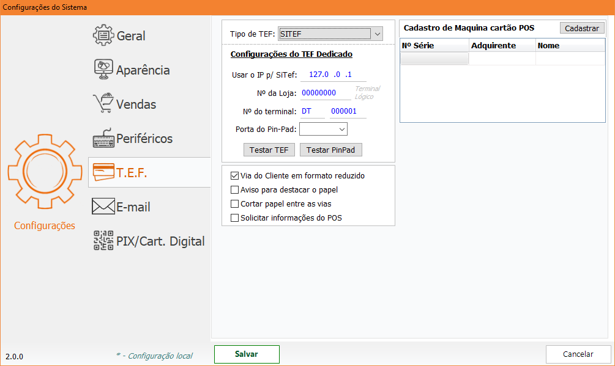This screenshot has width=615, height=366.
Task: Click the Nº Série column header
Action: pyautogui.click(x=434, y=45)
